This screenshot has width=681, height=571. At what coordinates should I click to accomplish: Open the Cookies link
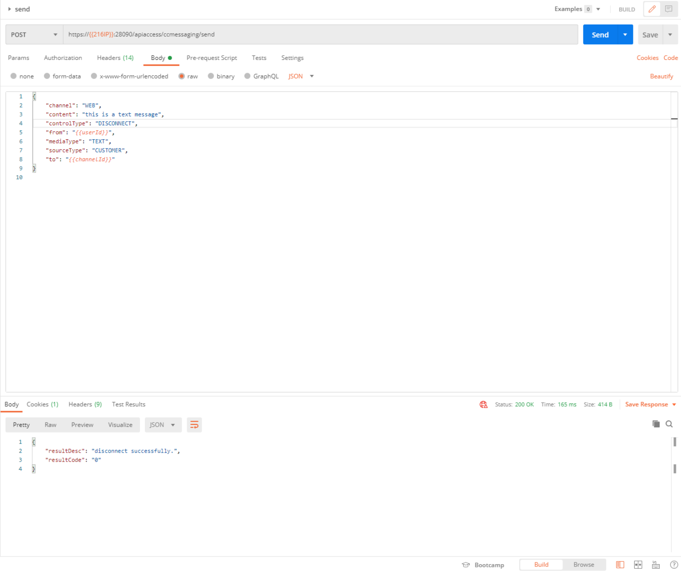coord(647,58)
